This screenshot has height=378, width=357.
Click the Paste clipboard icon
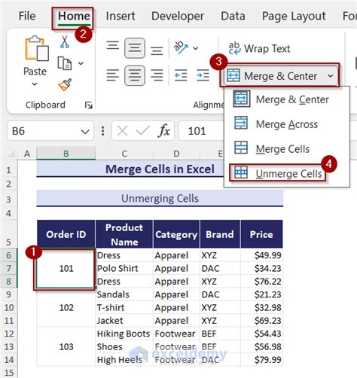37,48
